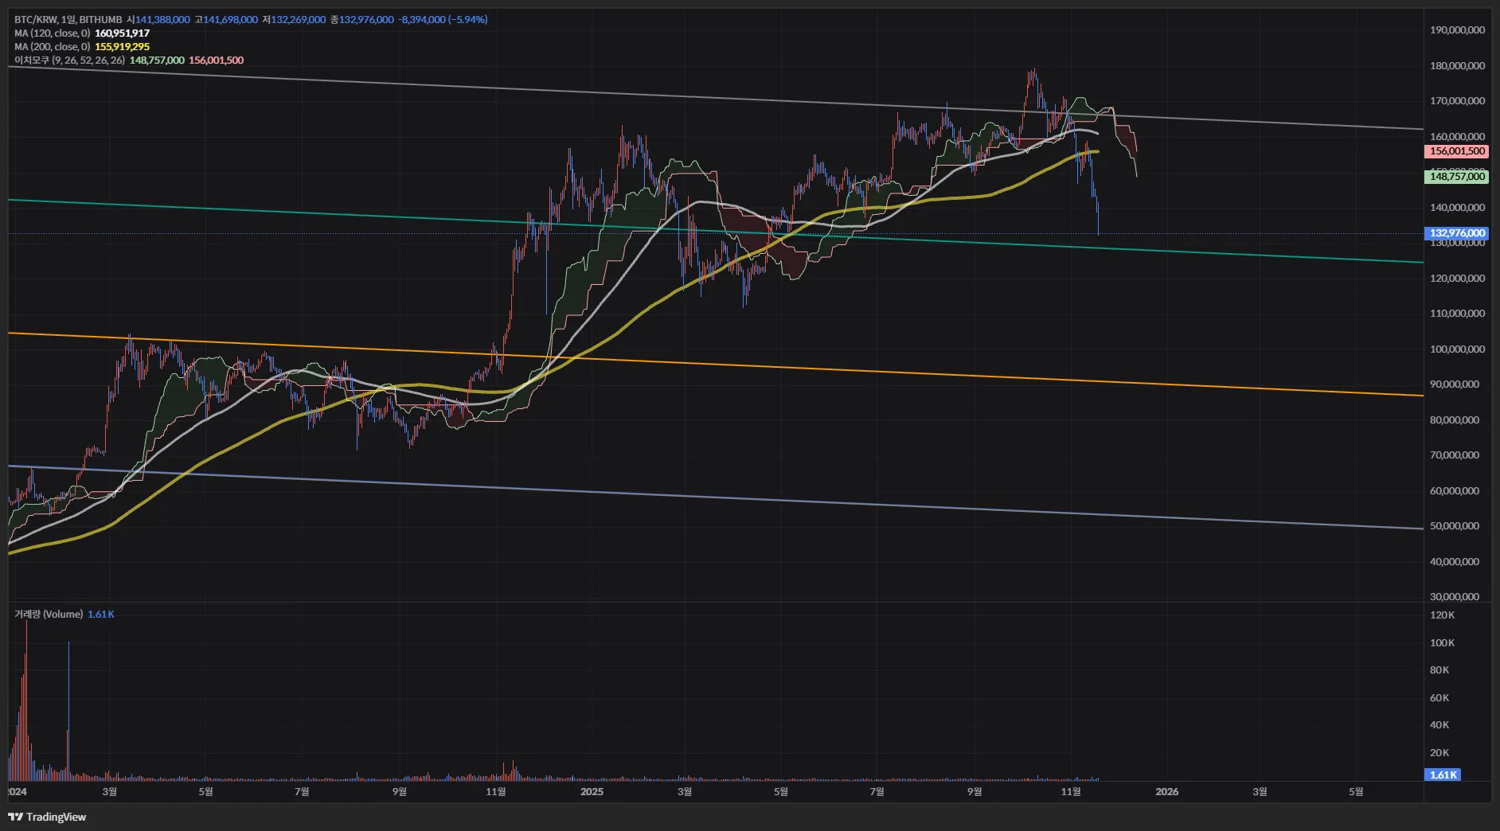This screenshot has height=831, width=1500.
Task: Click the -5.94% change value in header
Action: pos(468,19)
